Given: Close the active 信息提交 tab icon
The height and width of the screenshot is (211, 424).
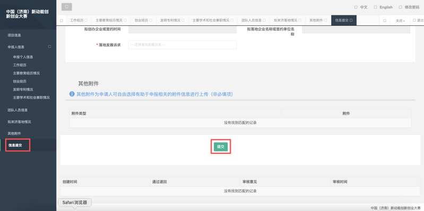Looking at the screenshot, I should 351,20.
